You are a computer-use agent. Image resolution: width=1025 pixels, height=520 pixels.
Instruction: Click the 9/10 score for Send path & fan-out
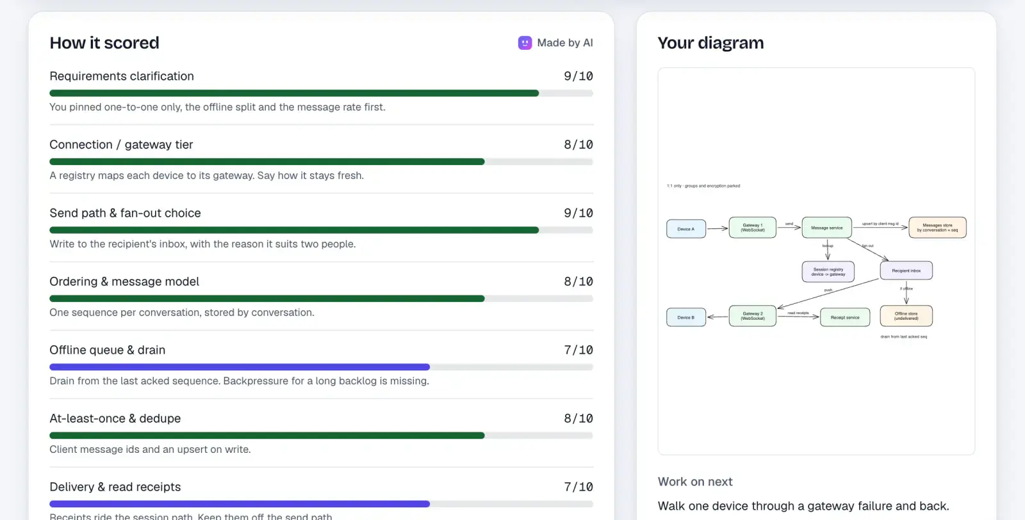tap(578, 213)
